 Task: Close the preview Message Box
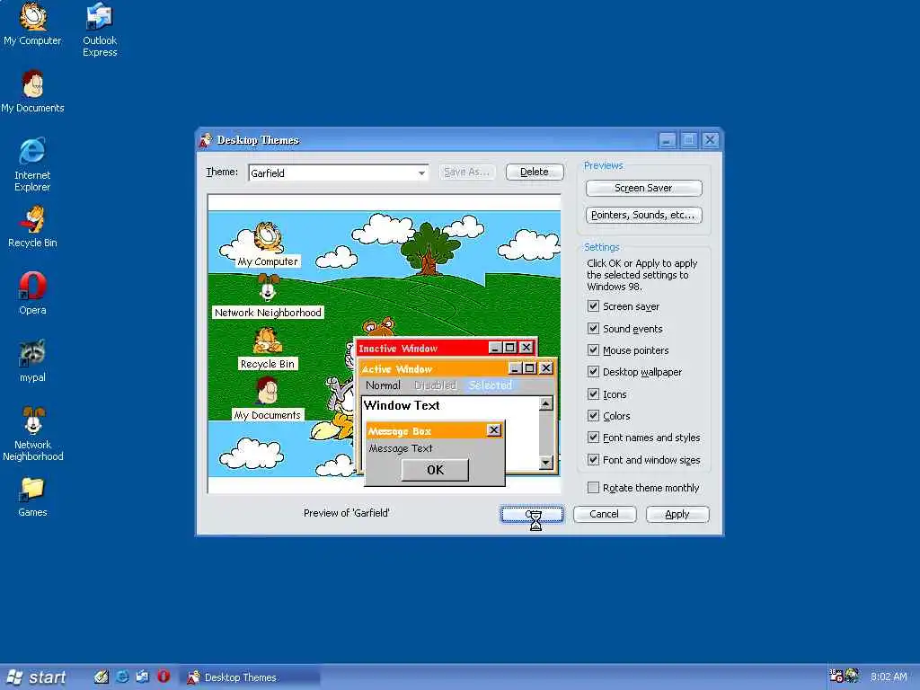(x=494, y=430)
